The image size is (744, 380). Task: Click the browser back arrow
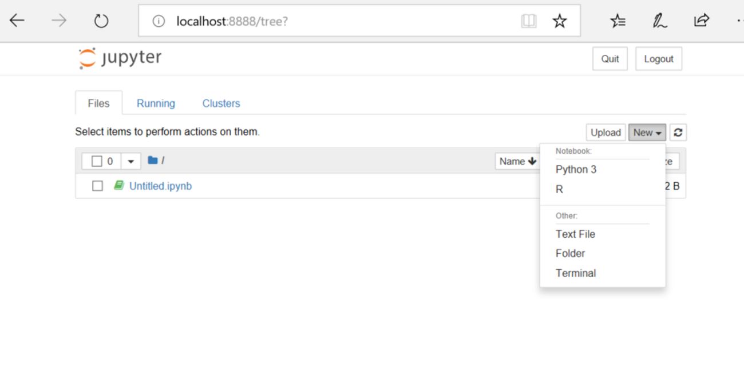(x=17, y=21)
